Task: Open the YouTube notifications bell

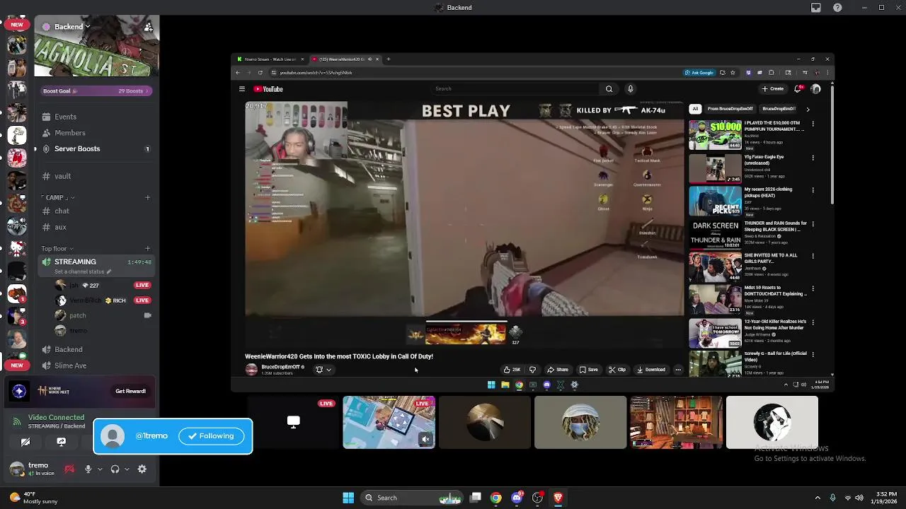Action: [x=798, y=89]
